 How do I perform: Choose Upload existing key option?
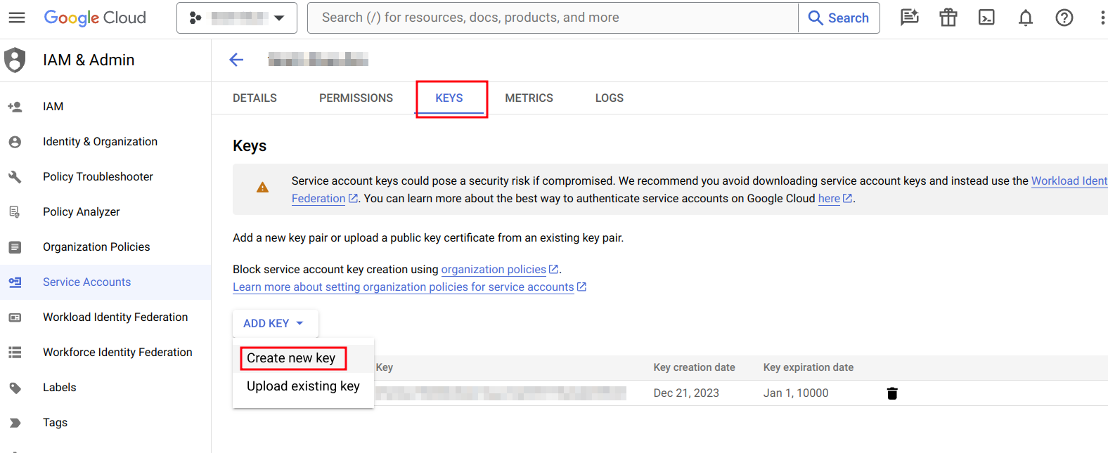(303, 386)
